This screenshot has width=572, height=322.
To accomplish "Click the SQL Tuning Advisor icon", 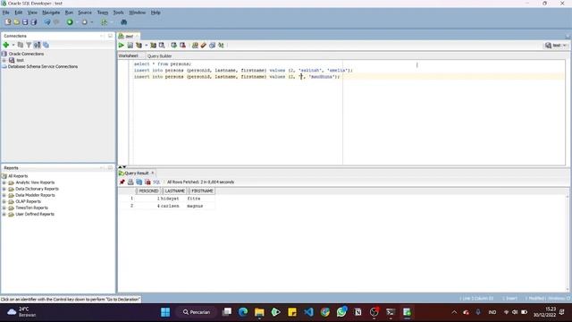I will point(162,46).
